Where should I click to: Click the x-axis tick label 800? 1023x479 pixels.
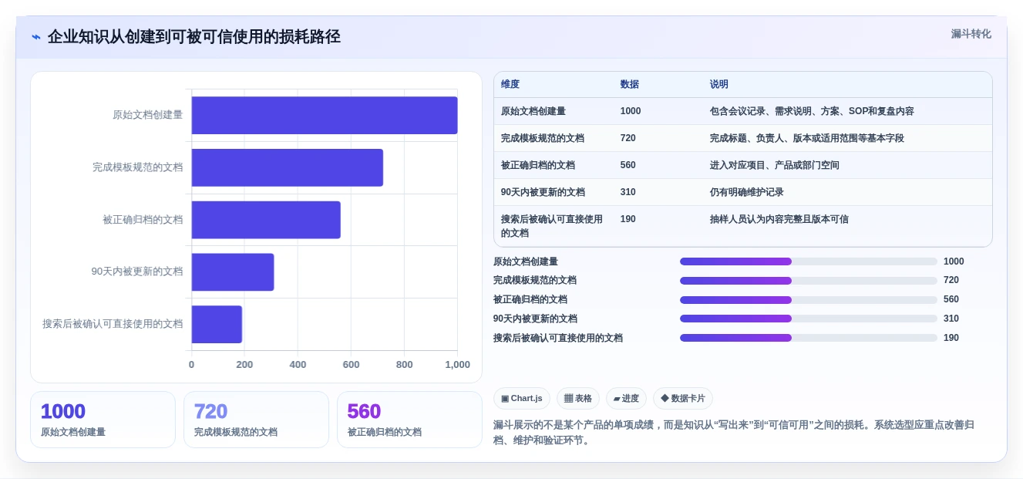404,365
